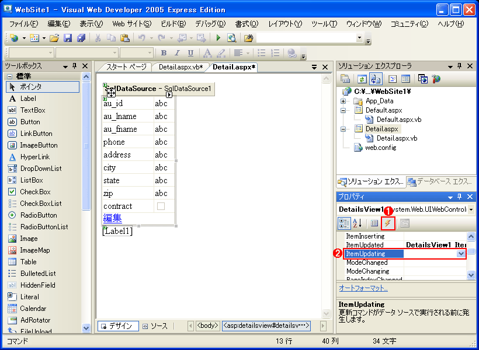This screenshot has width=479, height=350.
Task: Click the Events lightning bolt icon
Action: point(388,223)
